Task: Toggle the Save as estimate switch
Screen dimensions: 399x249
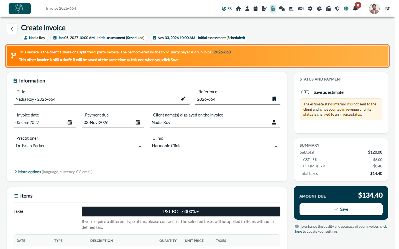Action: 305,92
